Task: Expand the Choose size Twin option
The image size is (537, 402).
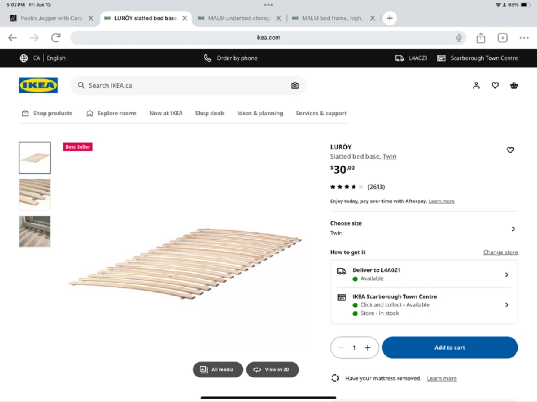Action: tap(424, 228)
